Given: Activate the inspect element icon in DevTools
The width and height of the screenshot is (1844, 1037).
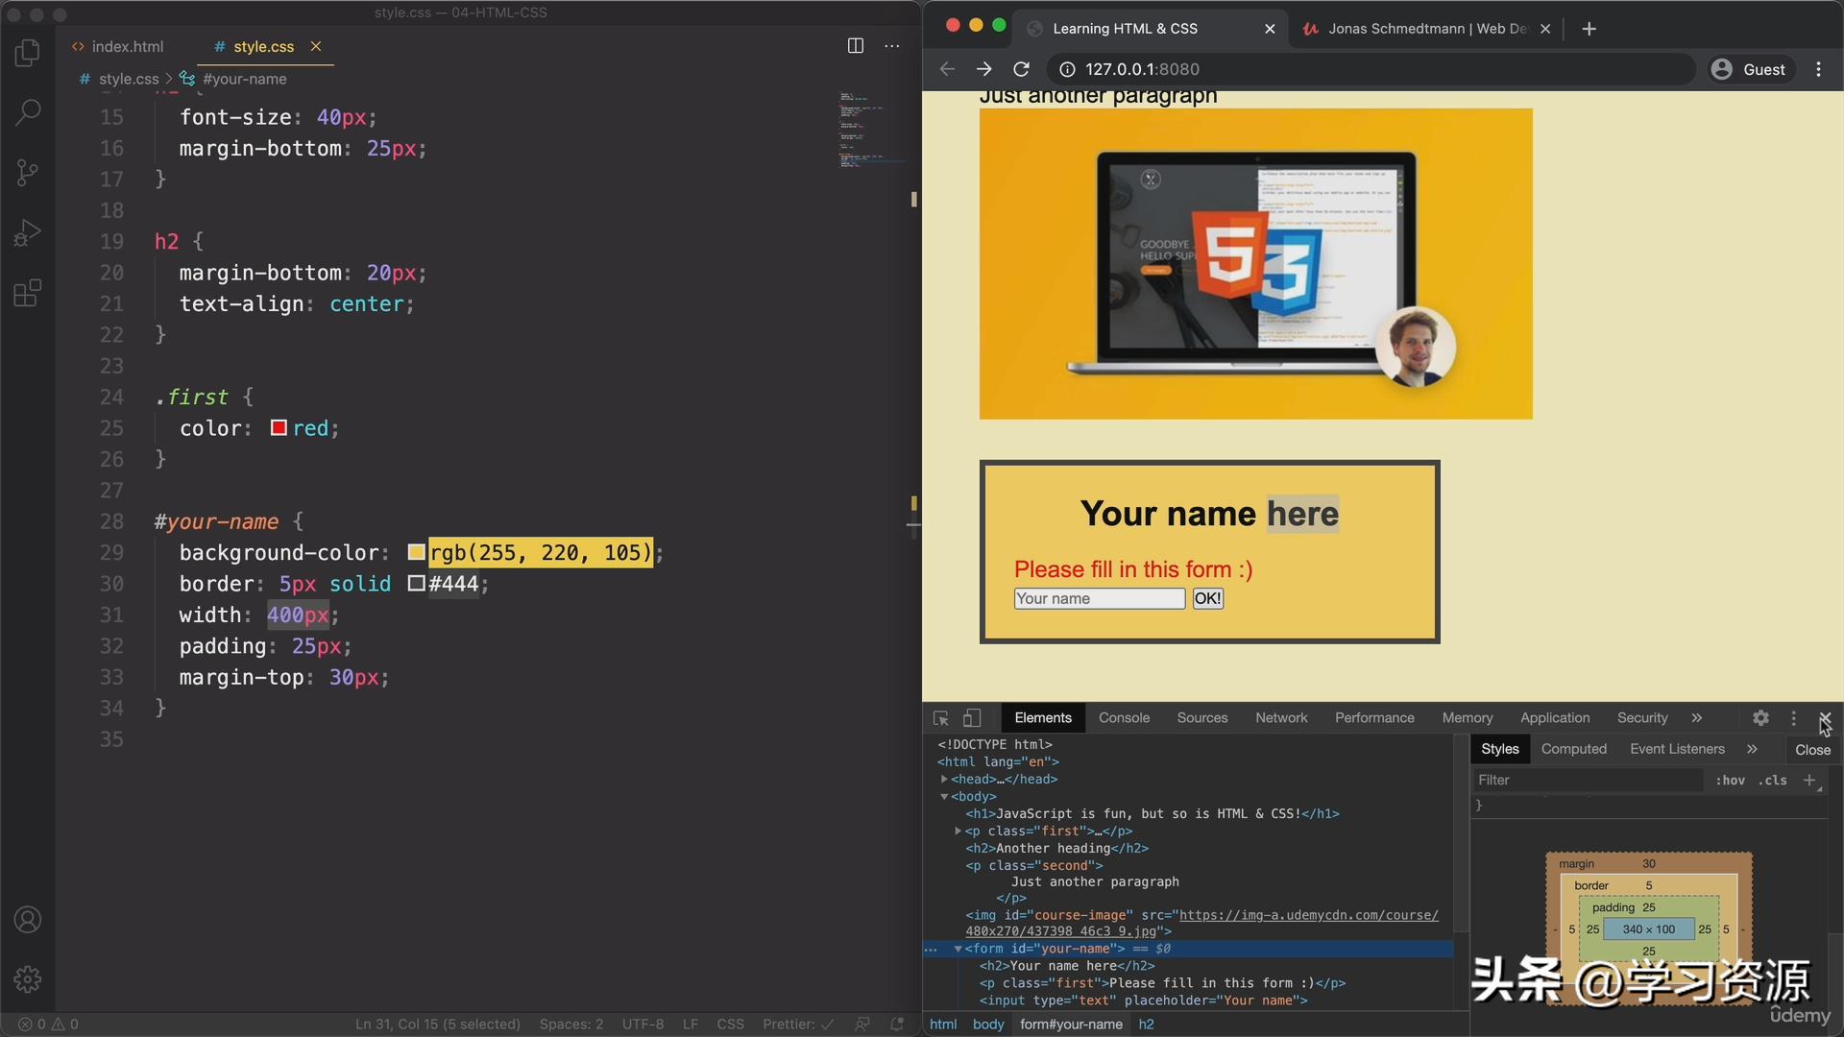Looking at the screenshot, I should tap(939, 717).
